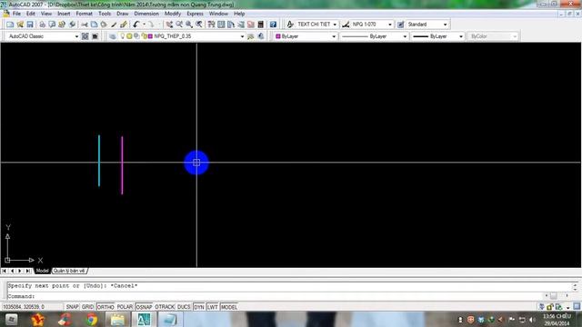Open the NPQ 1-070 dimension style dropdown
Viewport: 582px width, 327px height.
390,25
